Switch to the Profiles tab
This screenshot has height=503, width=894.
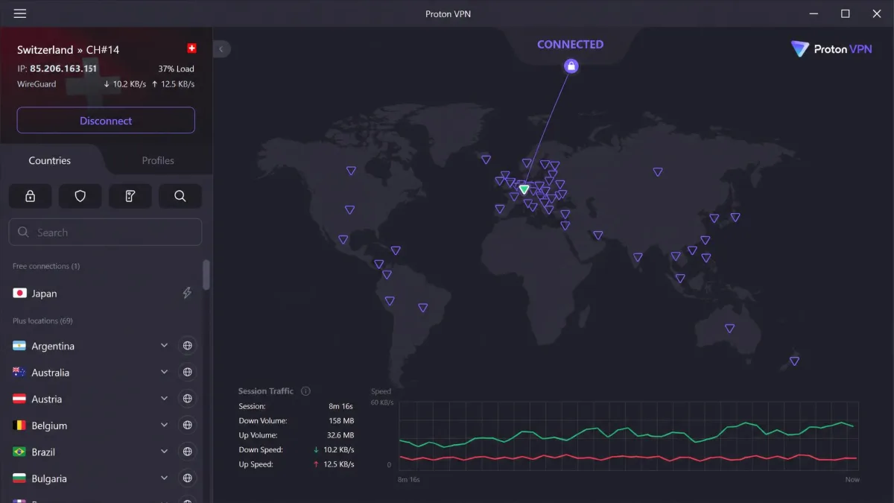tap(158, 160)
